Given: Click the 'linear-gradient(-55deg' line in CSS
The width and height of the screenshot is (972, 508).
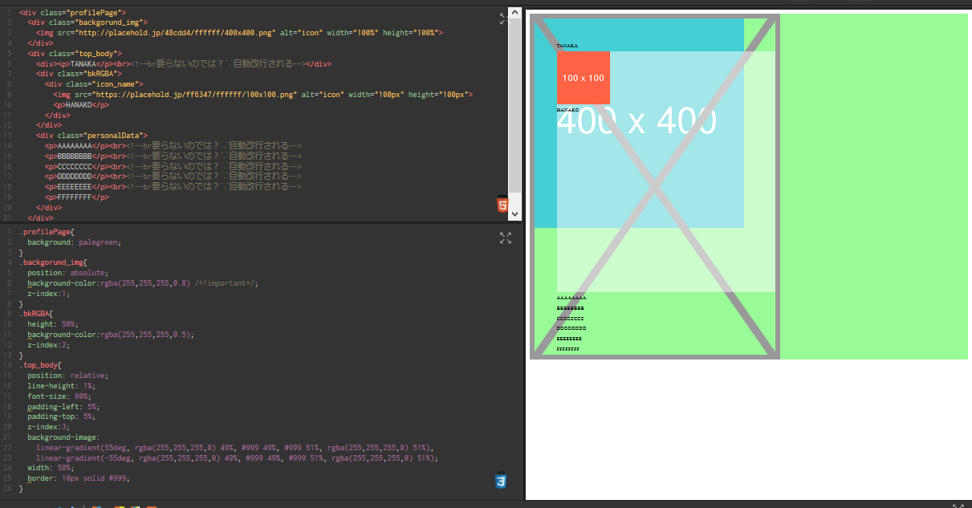Looking at the screenshot, I should pos(237,458).
